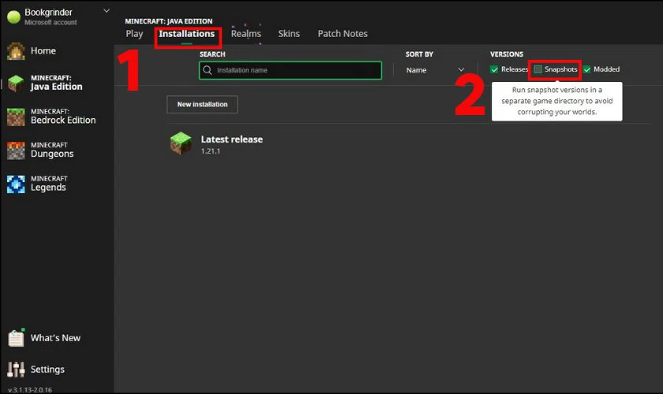The image size is (663, 394).
Task: Select the Latest release installation entry
Action: (410, 143)
